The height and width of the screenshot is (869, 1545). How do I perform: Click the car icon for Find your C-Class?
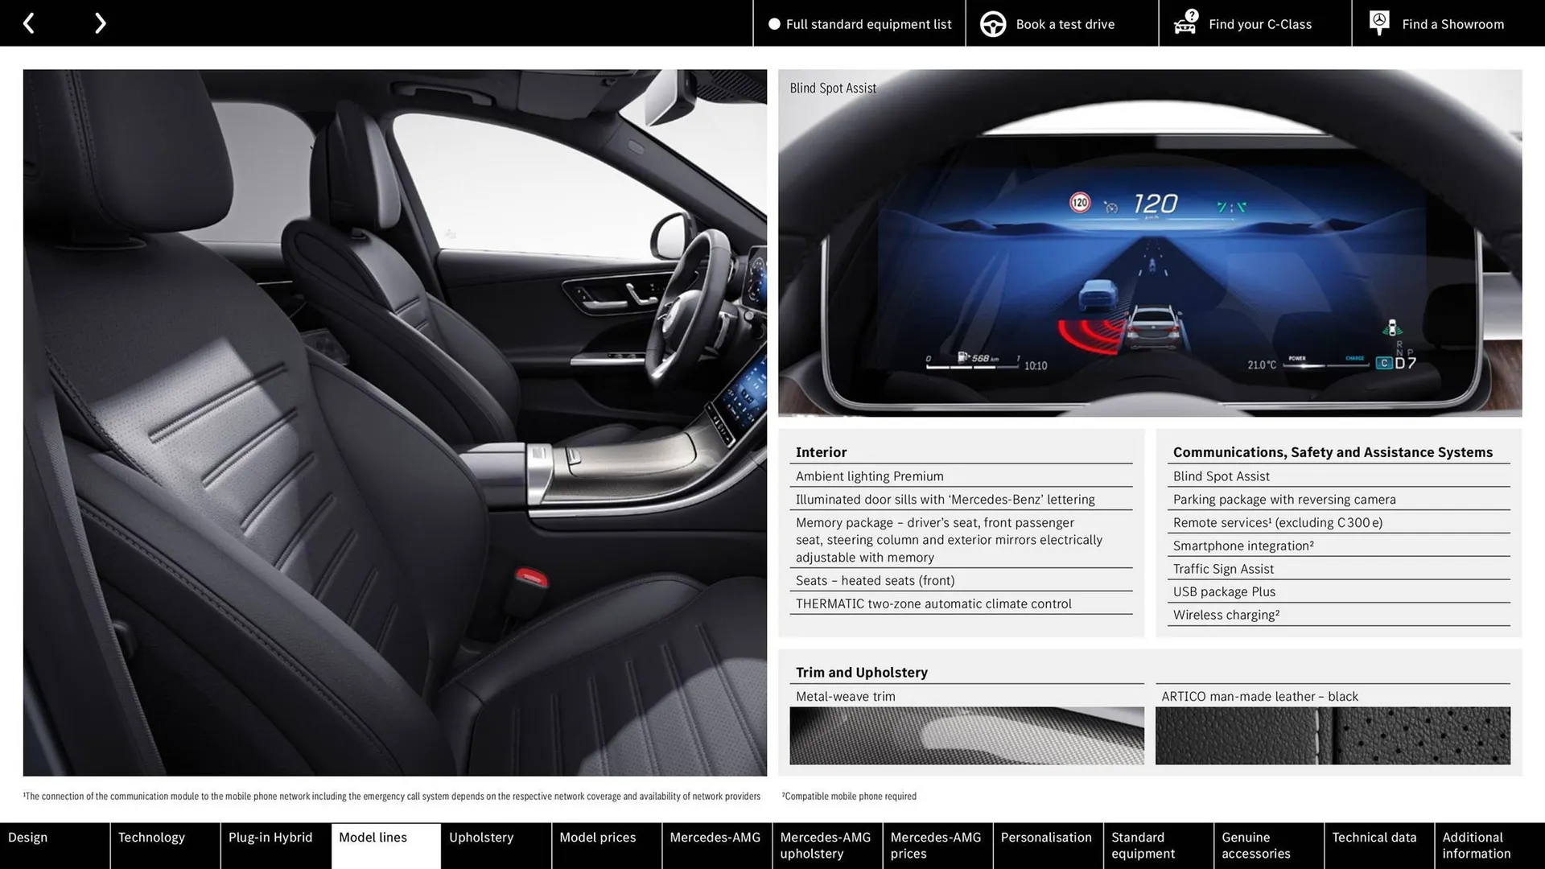(1184, 25)
